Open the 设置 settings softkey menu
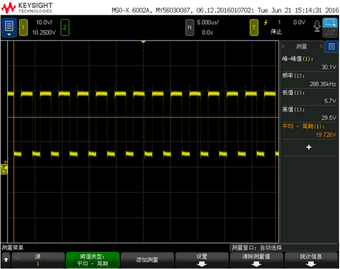Viewport: 340px width, 269px height. tap(202, 260)
